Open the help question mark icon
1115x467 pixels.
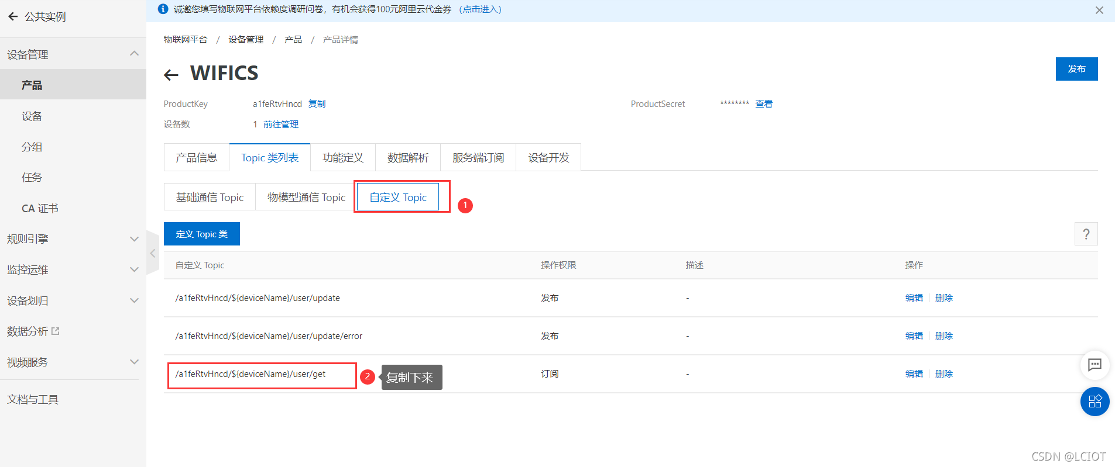tap(1086, 234)
